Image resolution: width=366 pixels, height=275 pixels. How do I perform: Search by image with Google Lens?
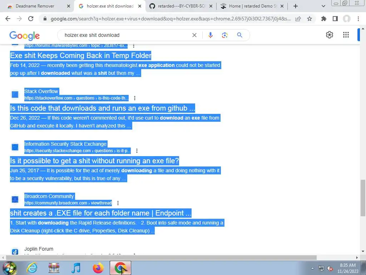point(224,35)
